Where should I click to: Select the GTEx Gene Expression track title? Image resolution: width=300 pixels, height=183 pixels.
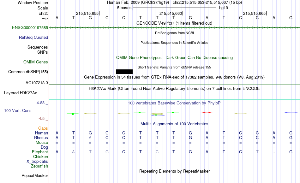pos(174,77)
